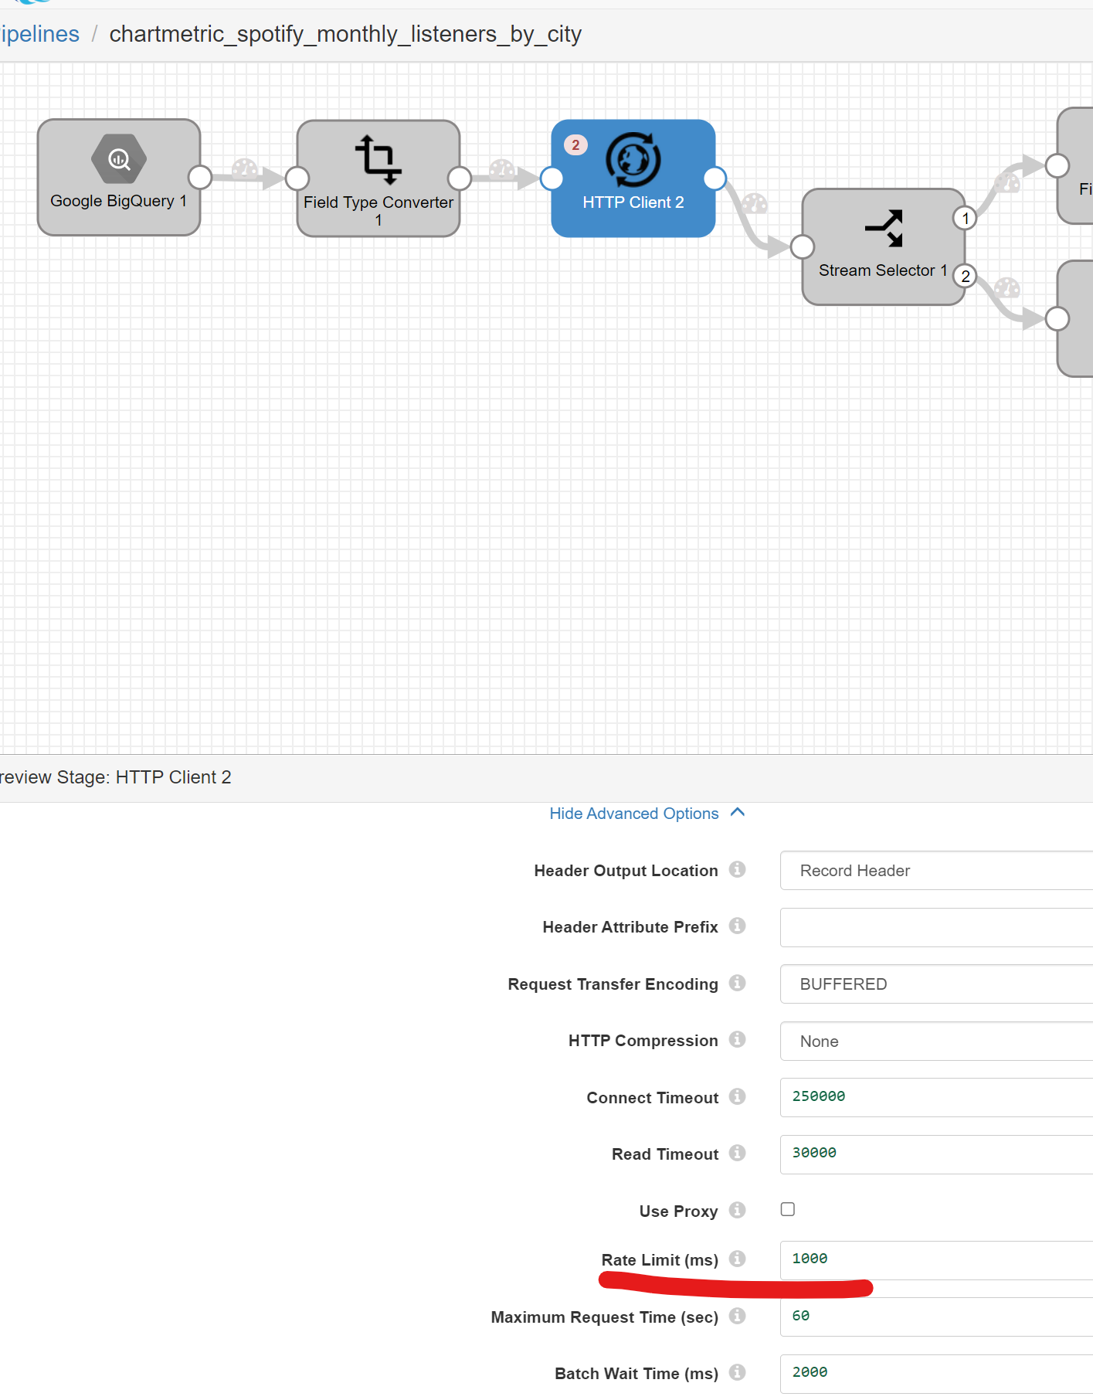Click the Batch Wait Time field

click(936, 1374)
